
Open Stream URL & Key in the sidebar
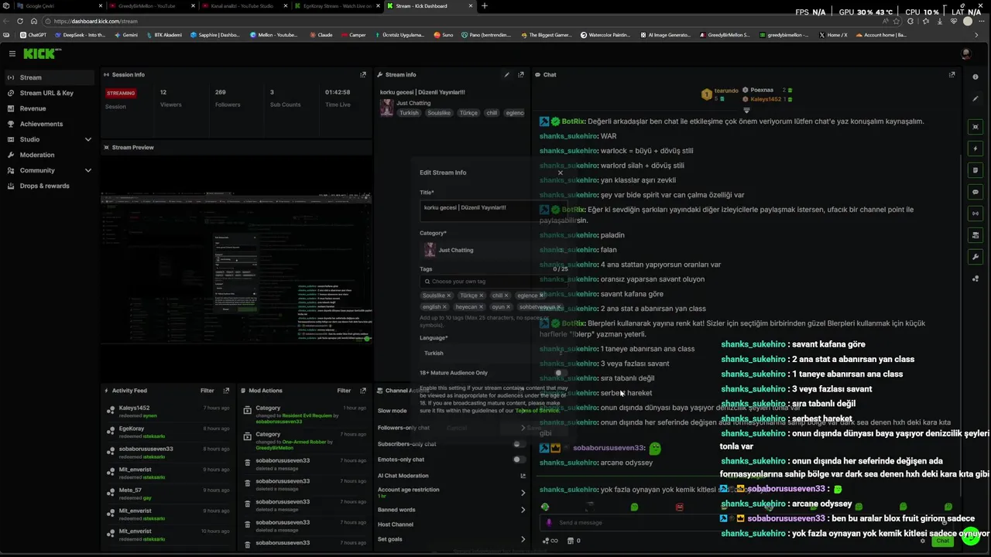[x=48, y=93]
